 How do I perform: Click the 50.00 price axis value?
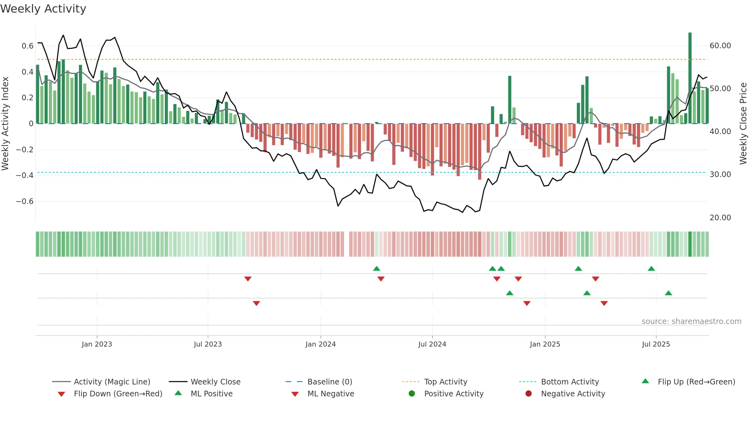(720, 89)
